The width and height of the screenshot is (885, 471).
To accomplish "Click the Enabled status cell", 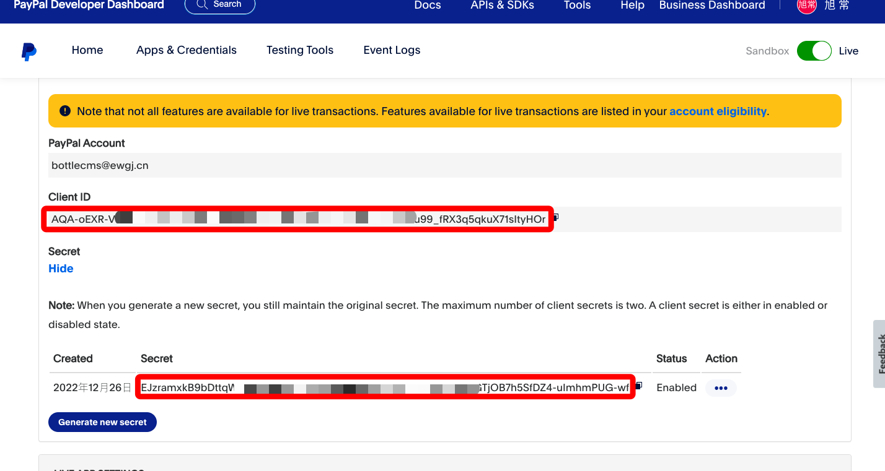I will point(676,388).
